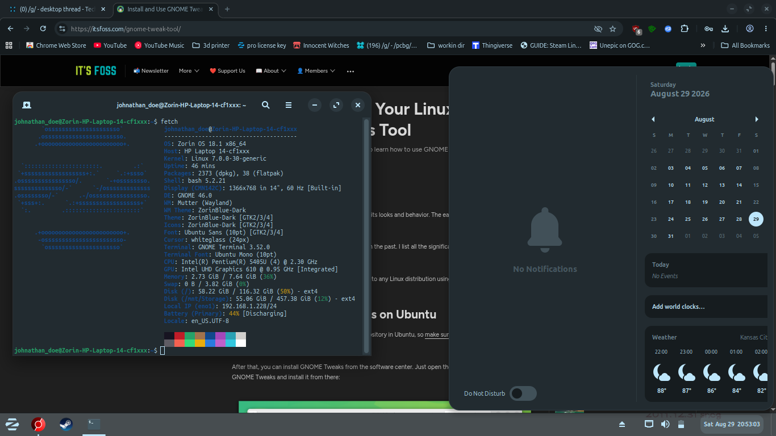Expand the Members dropdown on It's FOSS
Image resolution: width=776 pixels, height=436 pixels.
316,71
